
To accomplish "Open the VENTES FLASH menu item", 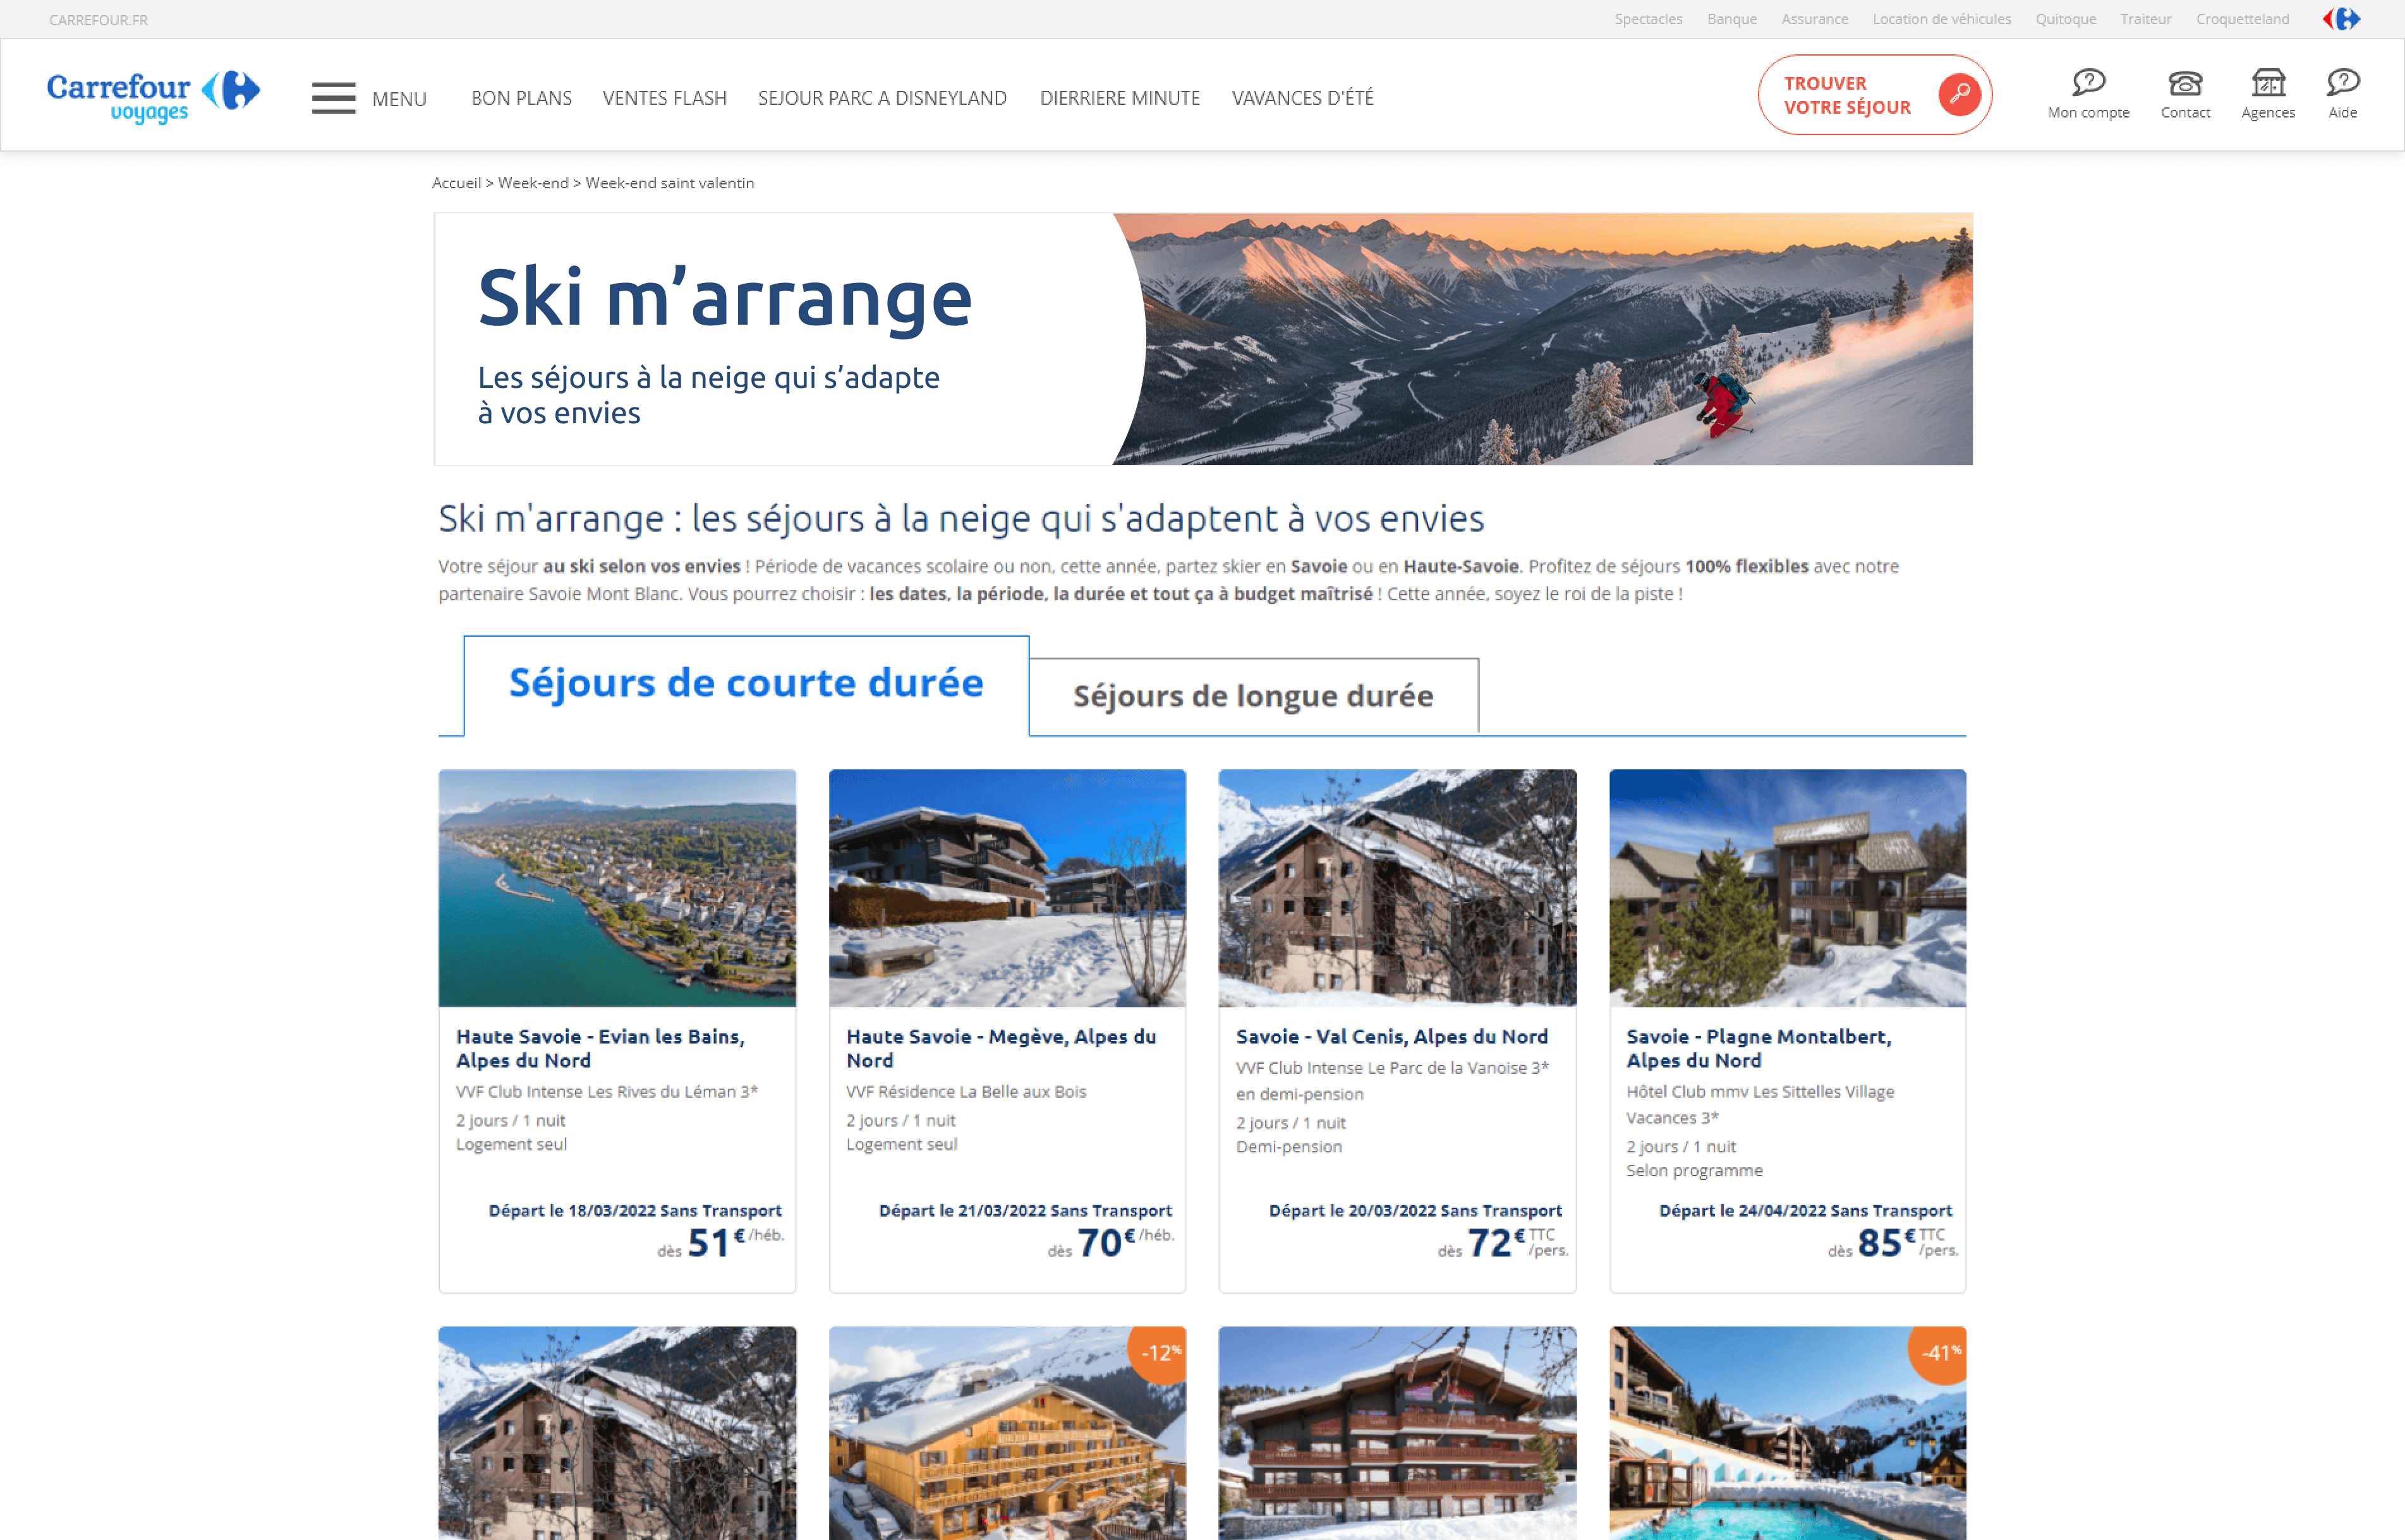I will tap(664, 98).
